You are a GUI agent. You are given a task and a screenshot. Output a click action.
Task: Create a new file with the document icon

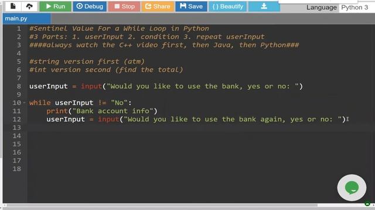click(13, 6)
